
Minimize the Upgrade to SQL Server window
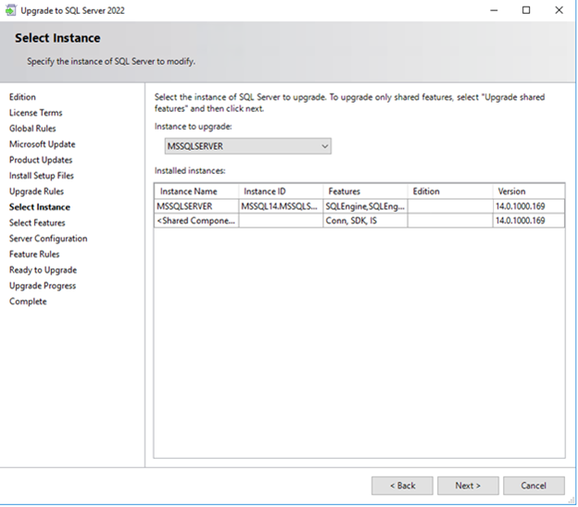[494, 10]
